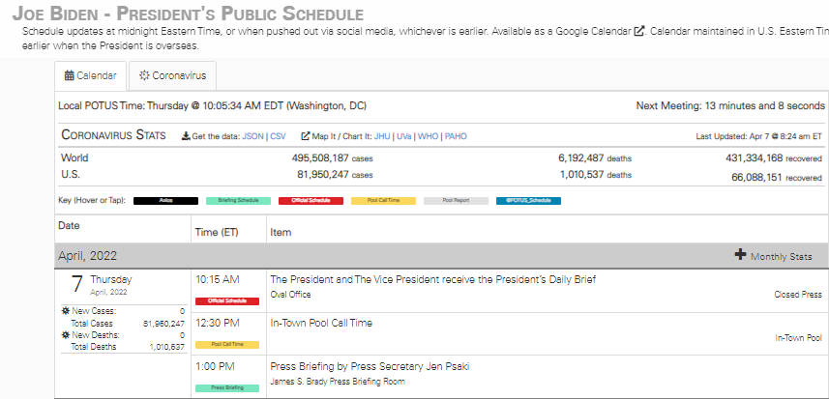Click the plus icon next to Monthly Stats
The height and width of the screenshot is (399, 829).
point(740,255)
